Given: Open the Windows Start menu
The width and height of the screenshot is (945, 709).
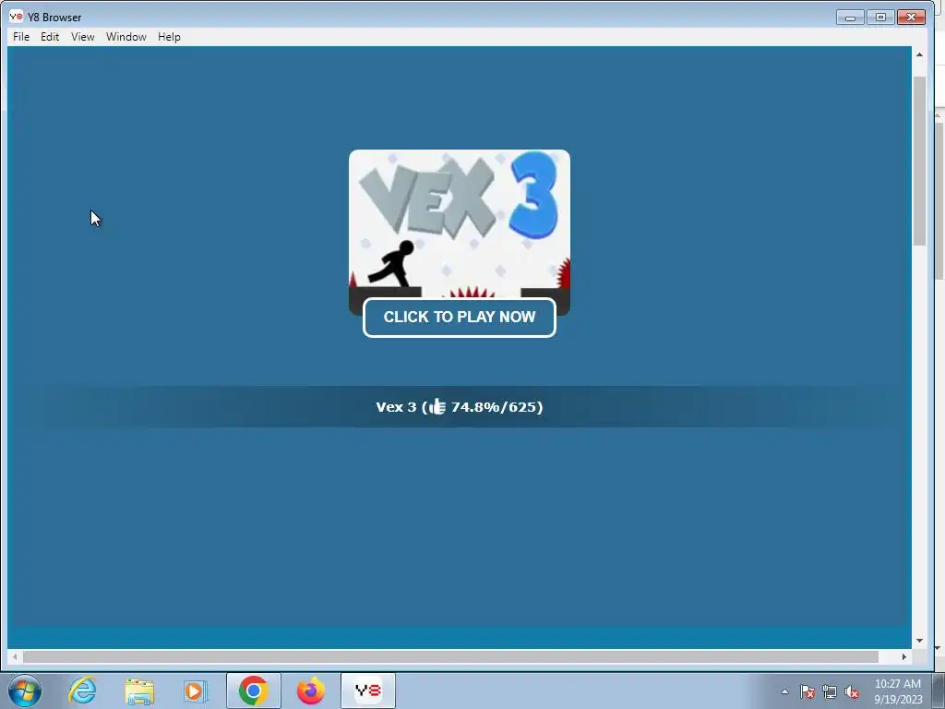Looking at the screenshot, I should (x=25, y=691).
